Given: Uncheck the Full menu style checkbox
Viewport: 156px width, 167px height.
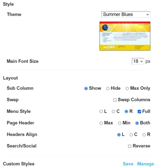Looking at the screenshot, I should click(x=139, y=111).
